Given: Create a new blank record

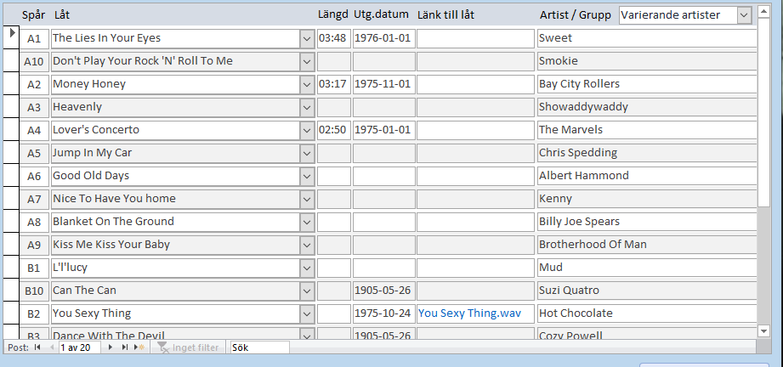Looking at the screenshot, I should coord(140,347).
